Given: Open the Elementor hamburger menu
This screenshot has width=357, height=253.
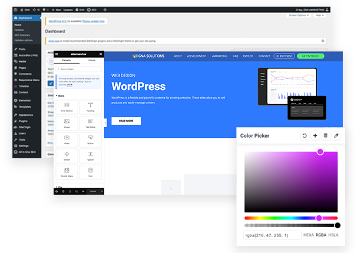Looking at the screenshot, I should pos(57,54).
